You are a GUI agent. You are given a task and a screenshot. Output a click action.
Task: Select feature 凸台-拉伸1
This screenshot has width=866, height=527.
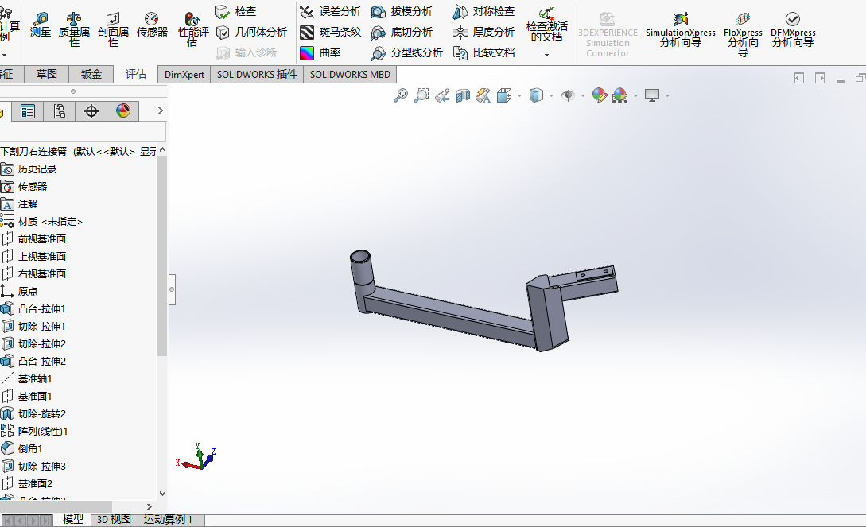coord(41,309)
